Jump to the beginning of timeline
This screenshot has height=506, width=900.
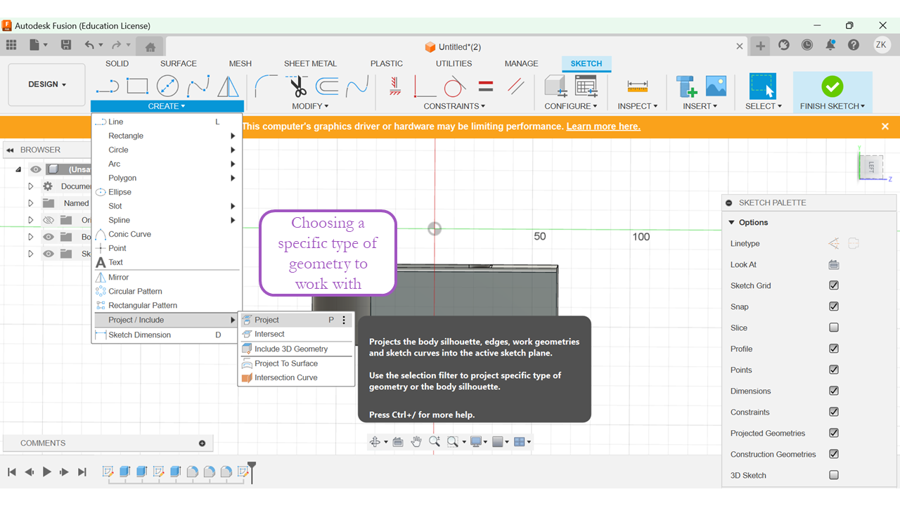[x=12, y=472]
